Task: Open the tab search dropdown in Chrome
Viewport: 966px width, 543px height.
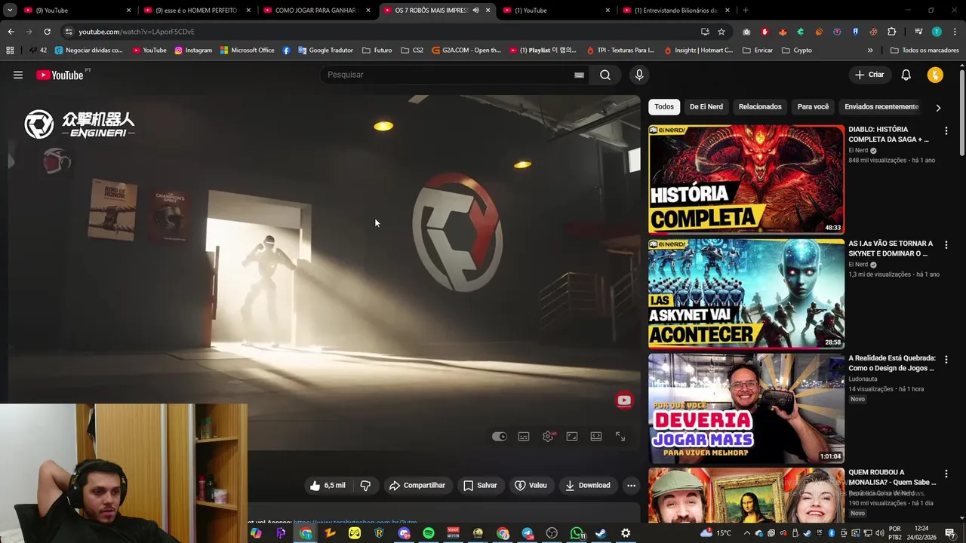Action: pyautogui.click(x=10, y=11)
